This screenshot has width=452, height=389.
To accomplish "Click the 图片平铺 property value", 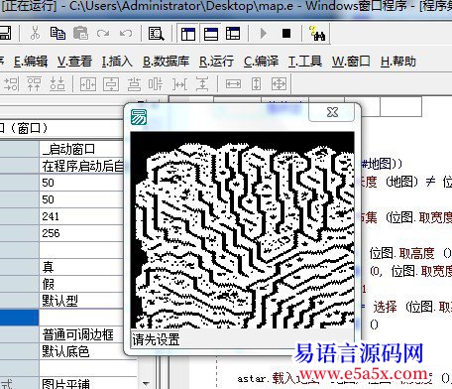I will (65, 384).
